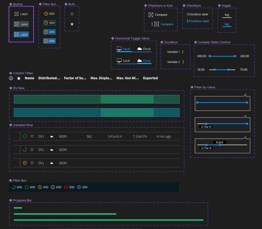Click the highlighted Label button
262x229 pixels.
(x=21, y=24)
